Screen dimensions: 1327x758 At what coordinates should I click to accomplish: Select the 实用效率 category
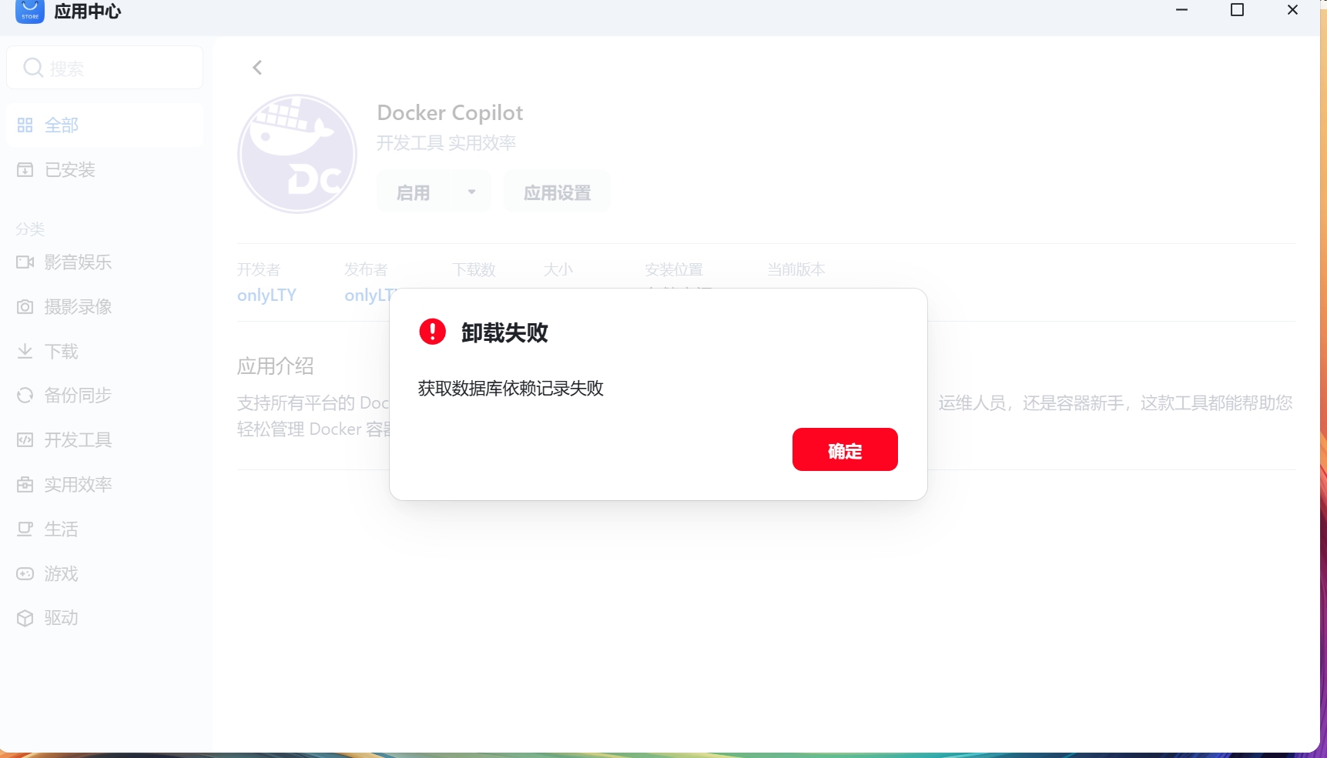coord(105,484)
